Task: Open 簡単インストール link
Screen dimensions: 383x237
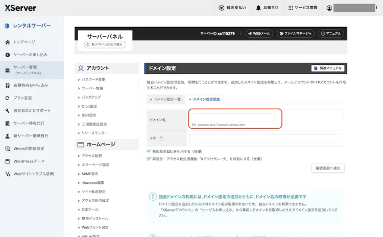Action: 95,219
